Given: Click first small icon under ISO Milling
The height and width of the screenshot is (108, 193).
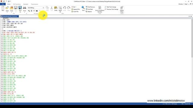Looking at the screenshot, I should [29, 11].
